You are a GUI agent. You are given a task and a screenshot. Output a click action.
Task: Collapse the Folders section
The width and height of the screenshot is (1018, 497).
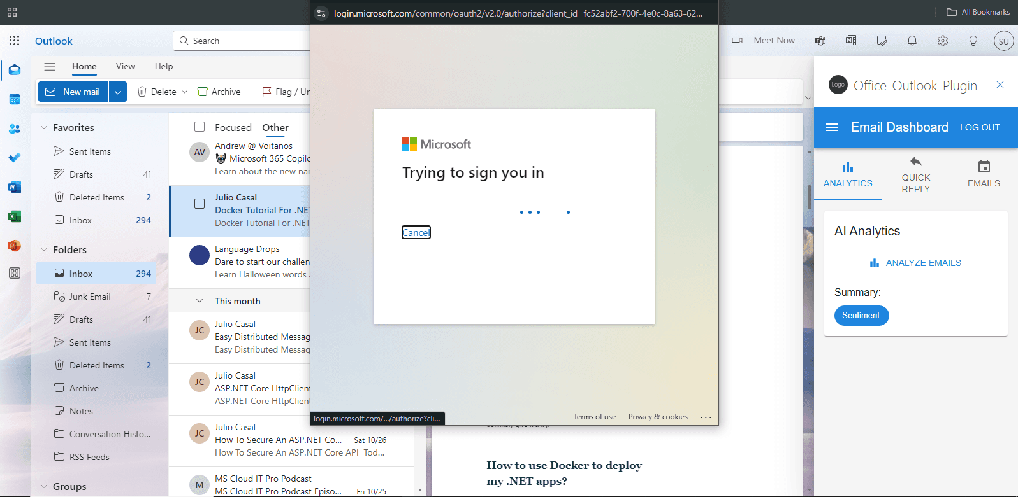[44, 249]
